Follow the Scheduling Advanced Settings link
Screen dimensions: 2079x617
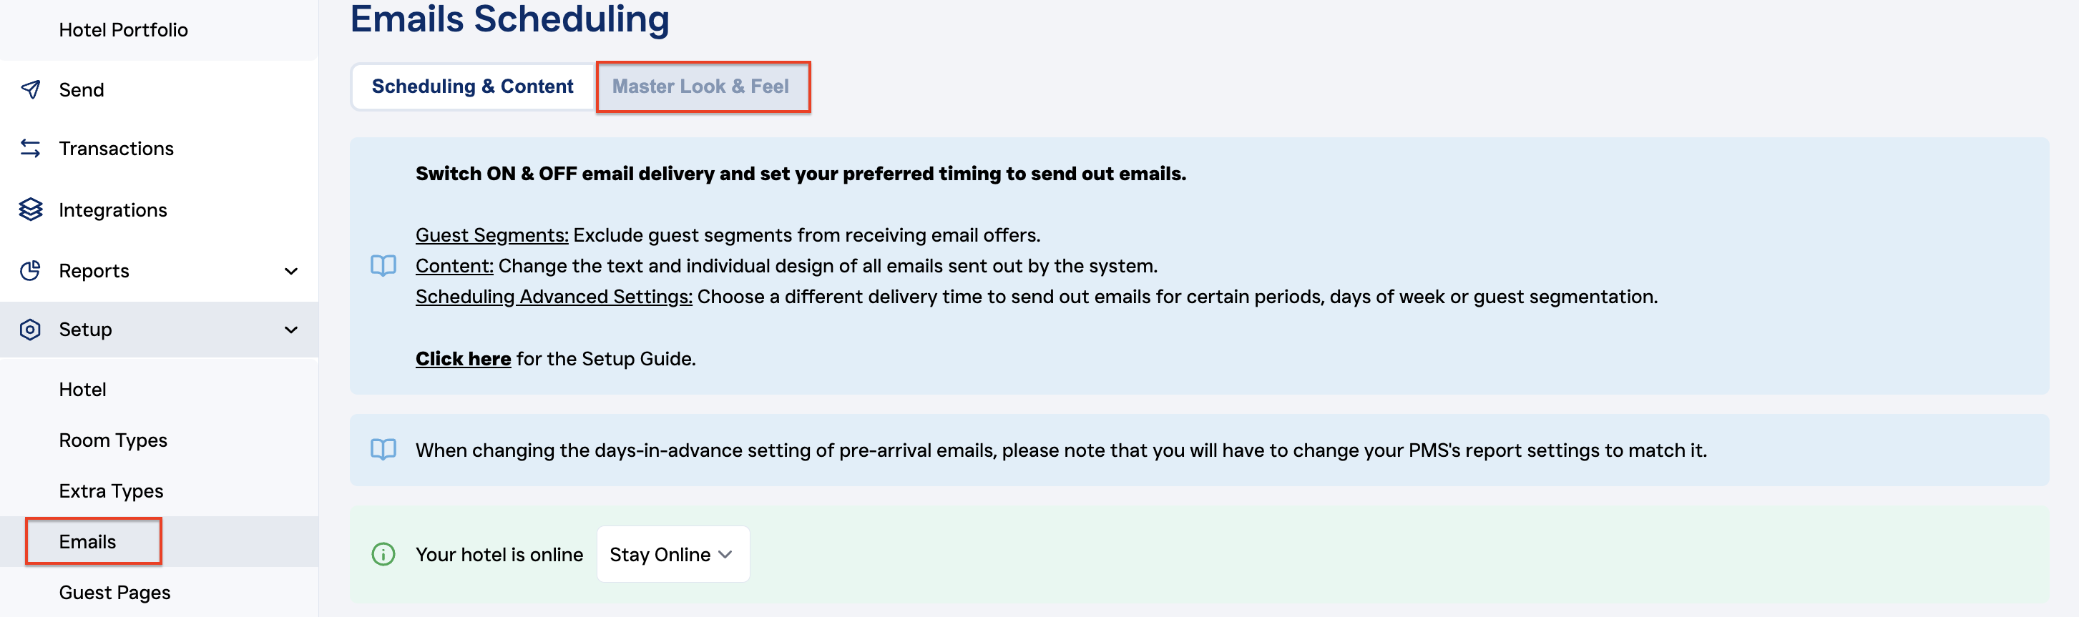click(554, 296)
